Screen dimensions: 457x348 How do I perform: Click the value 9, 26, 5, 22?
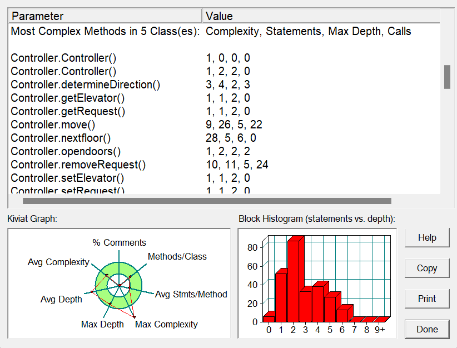[x=234, y=125]
